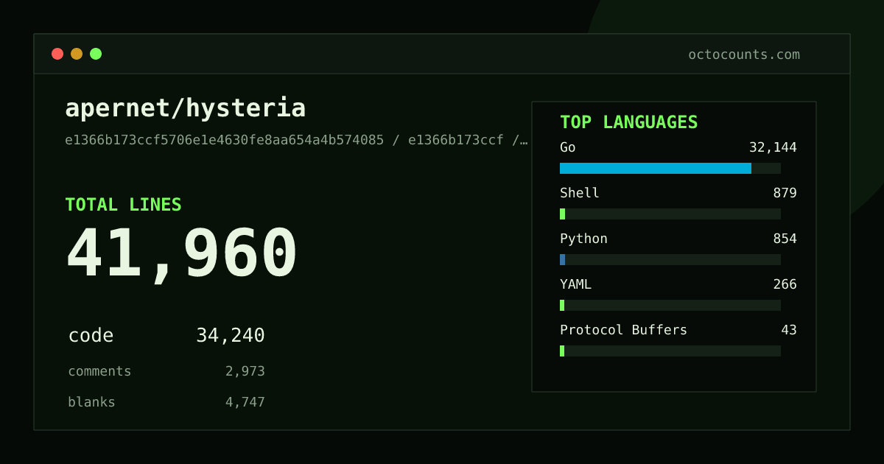Click the code row label
884x464 pixels.
91,336
